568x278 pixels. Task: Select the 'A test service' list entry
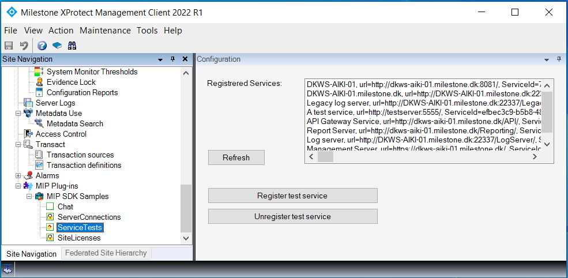[x=424, y=112]
